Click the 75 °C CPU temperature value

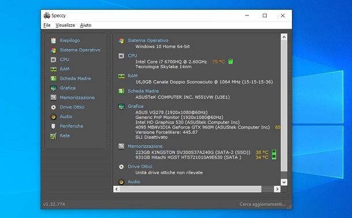click(x=219, y=62)
